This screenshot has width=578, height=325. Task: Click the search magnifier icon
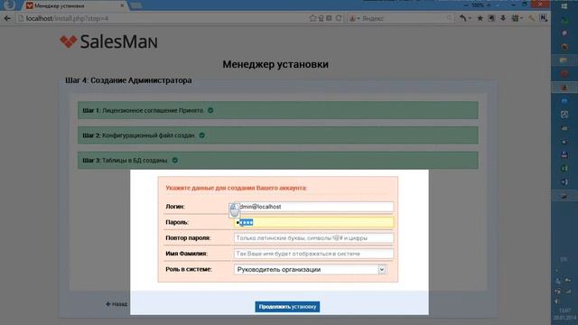click(450, 18)
